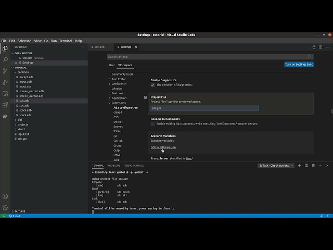Click the settings filter icon in search bar
The width and height of the screenshot is (333, 250).
pos(310,57)
